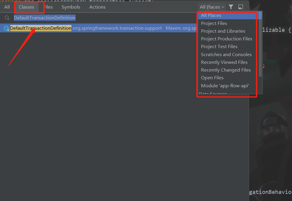The image size is (292, 201).
Task: Select Open Files in the scope list
Action: point(212,77)
